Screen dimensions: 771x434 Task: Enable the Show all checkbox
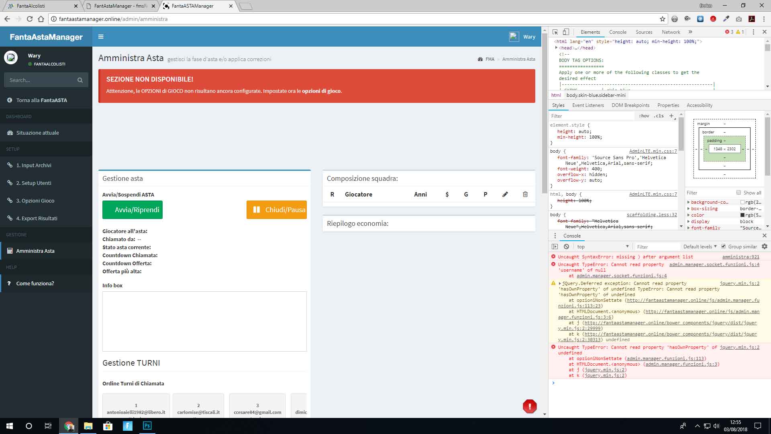coord(738,192)
